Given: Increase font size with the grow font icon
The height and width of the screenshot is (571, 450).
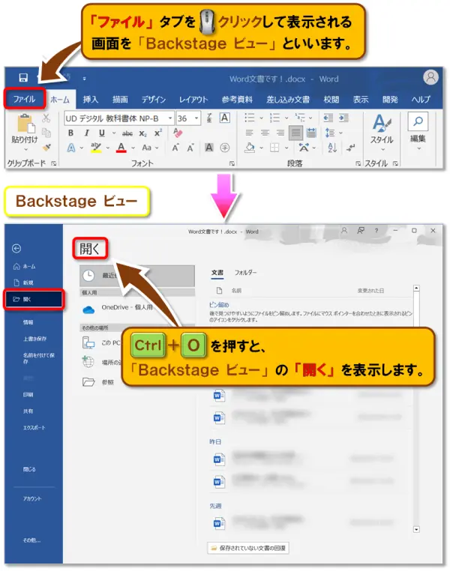Looking at the screenshot, I should (175, 148).
